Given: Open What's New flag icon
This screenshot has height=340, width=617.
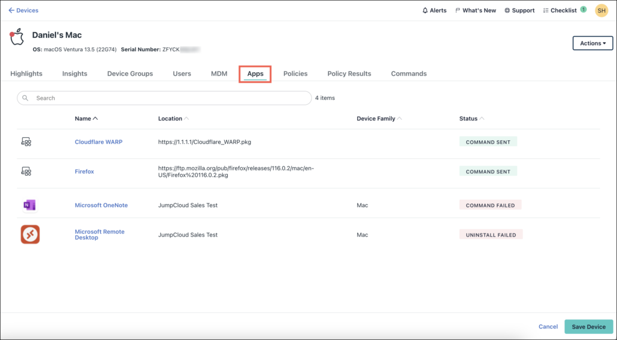Looking at the screenshot, I should (458, 10).
